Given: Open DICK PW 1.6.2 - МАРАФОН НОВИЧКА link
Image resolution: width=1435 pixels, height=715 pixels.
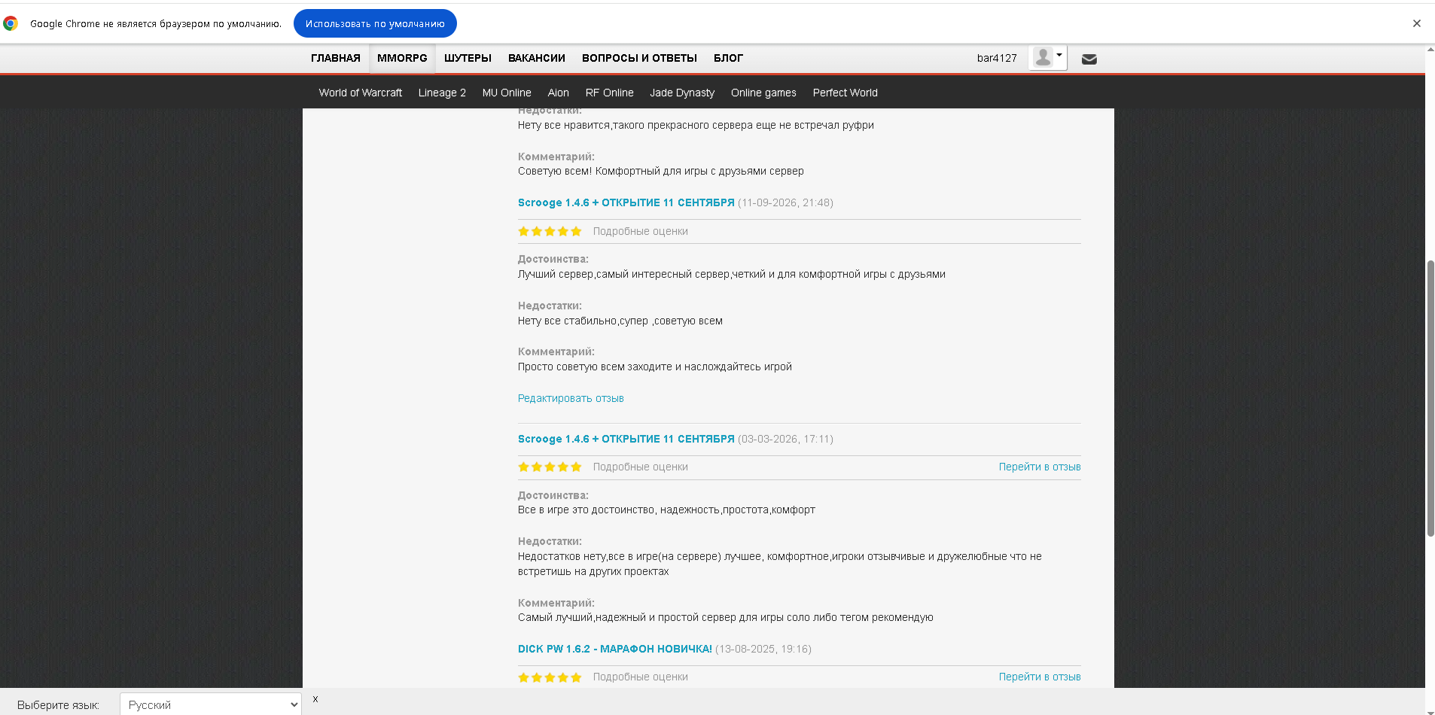Looking at the screenshot, I should 614,649.
